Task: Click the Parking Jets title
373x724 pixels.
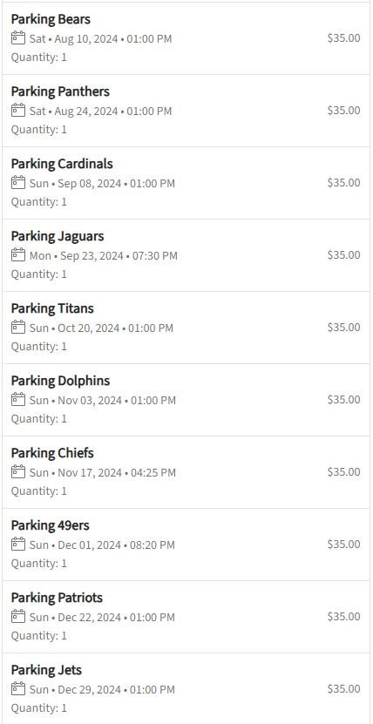Action: point(46,670)
